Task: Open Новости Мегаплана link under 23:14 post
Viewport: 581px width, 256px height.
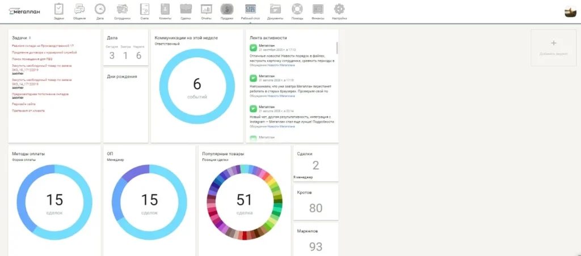Action: 281,126
